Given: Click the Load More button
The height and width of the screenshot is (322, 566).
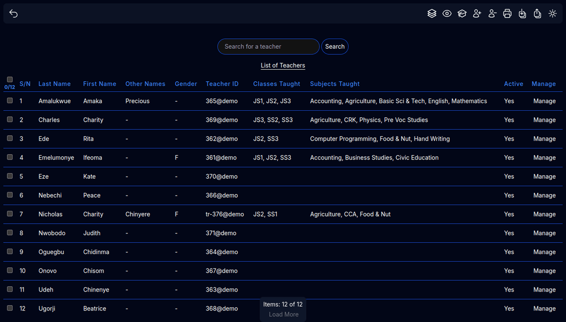Looking at the screenshot, I should (284, 315).
